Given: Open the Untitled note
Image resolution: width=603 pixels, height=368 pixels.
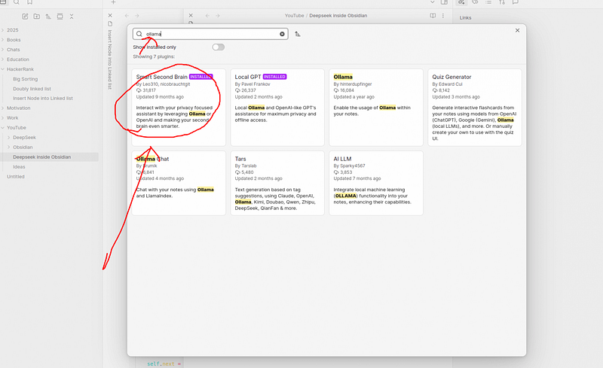Looking at the screenshot, I should pos(15,177).
